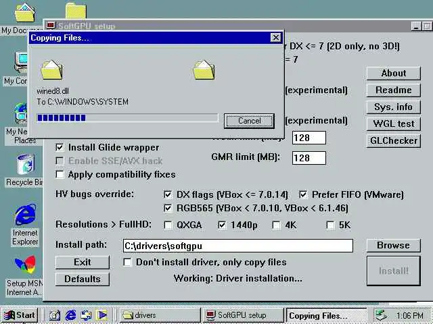Launch Internet Explorer from quick launch
The image size is (433, 324).
[x=70, y=315]
